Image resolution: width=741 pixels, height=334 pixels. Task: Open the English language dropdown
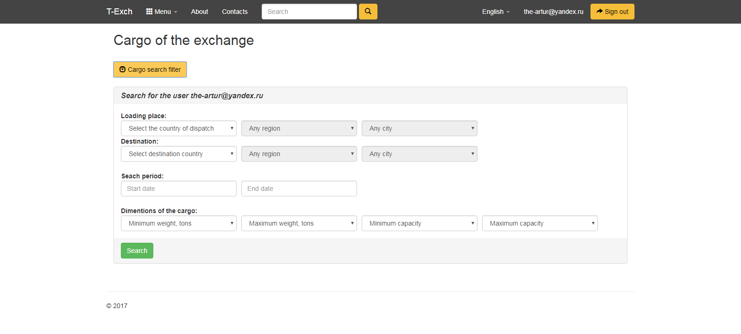coord(496,12)
